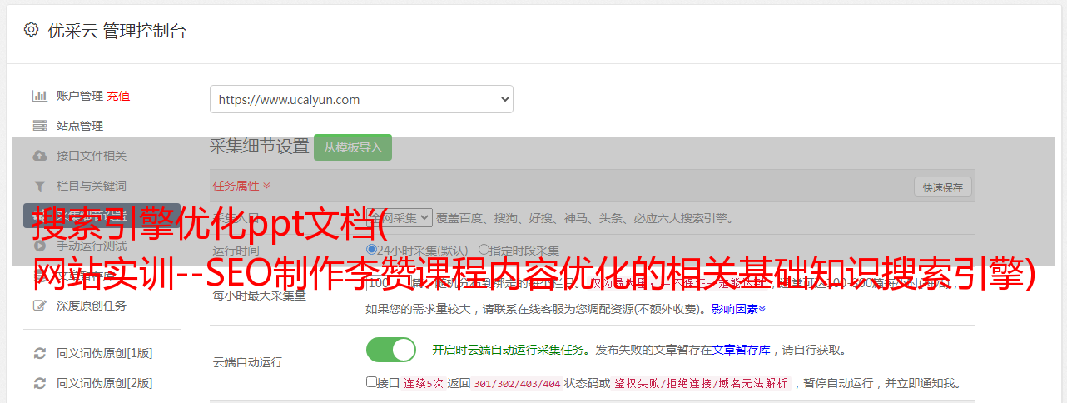This screenshot has height=403, width=1067.
Task: Click the green 从模板导入 button
Action: (353, 147)
